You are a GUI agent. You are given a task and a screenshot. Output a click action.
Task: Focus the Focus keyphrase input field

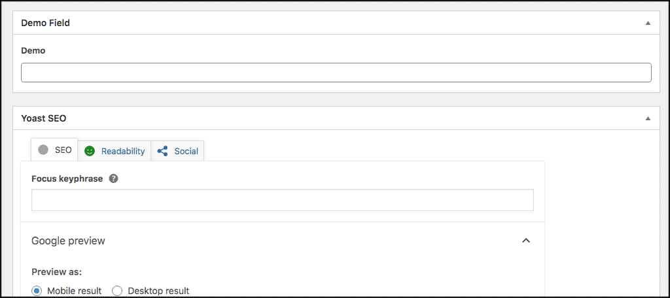click(283, 200)
